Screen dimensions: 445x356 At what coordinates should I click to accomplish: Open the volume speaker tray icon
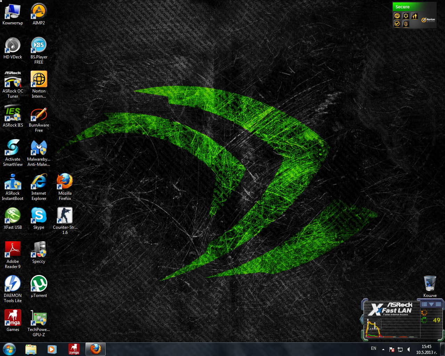[x=408, y=349]
